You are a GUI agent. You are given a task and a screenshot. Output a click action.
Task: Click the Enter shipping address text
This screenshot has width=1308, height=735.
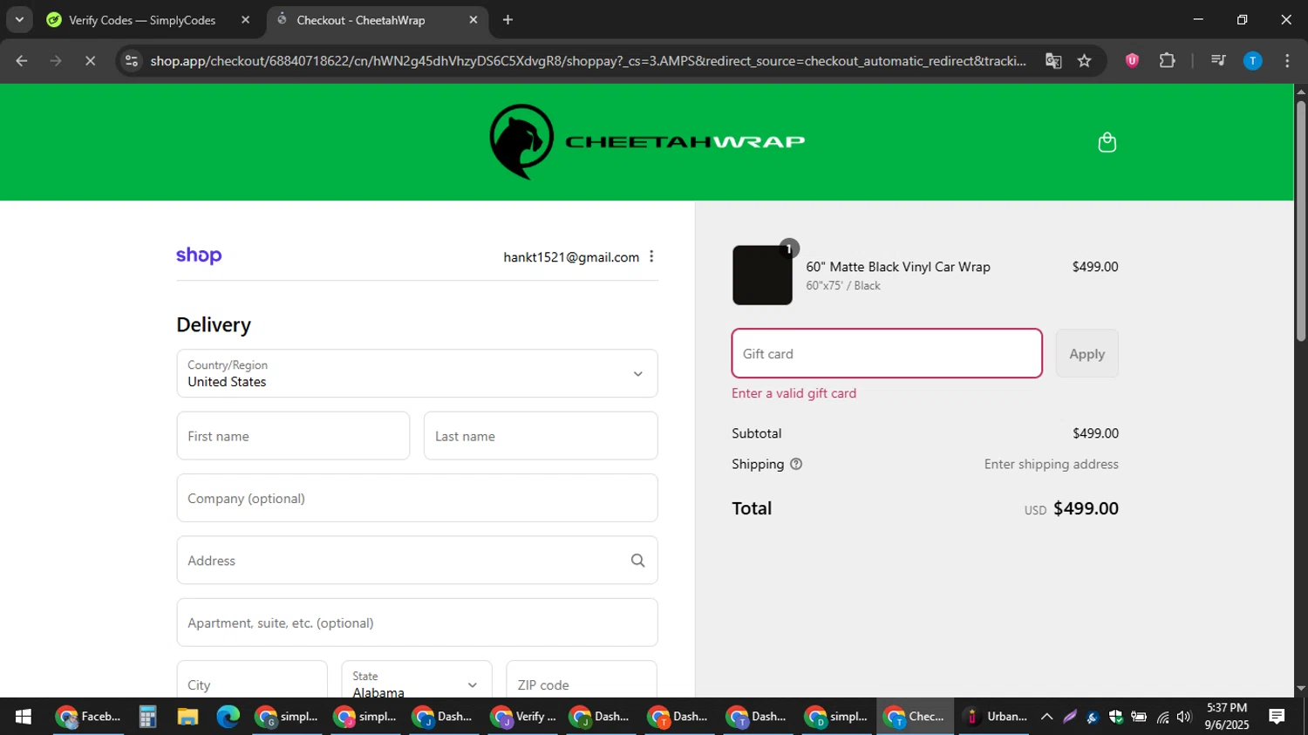(x=1051, y=464)
